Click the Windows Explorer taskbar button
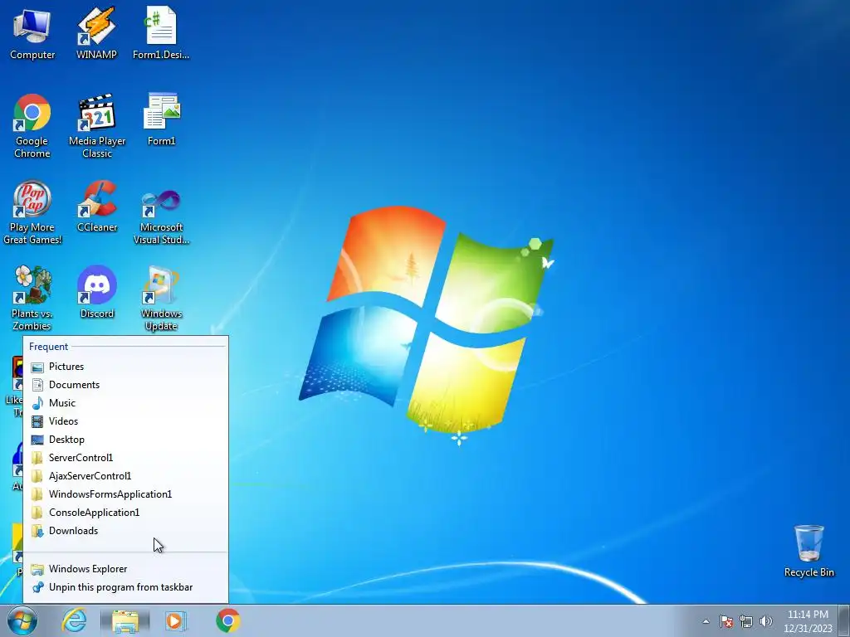 point(125,621)
